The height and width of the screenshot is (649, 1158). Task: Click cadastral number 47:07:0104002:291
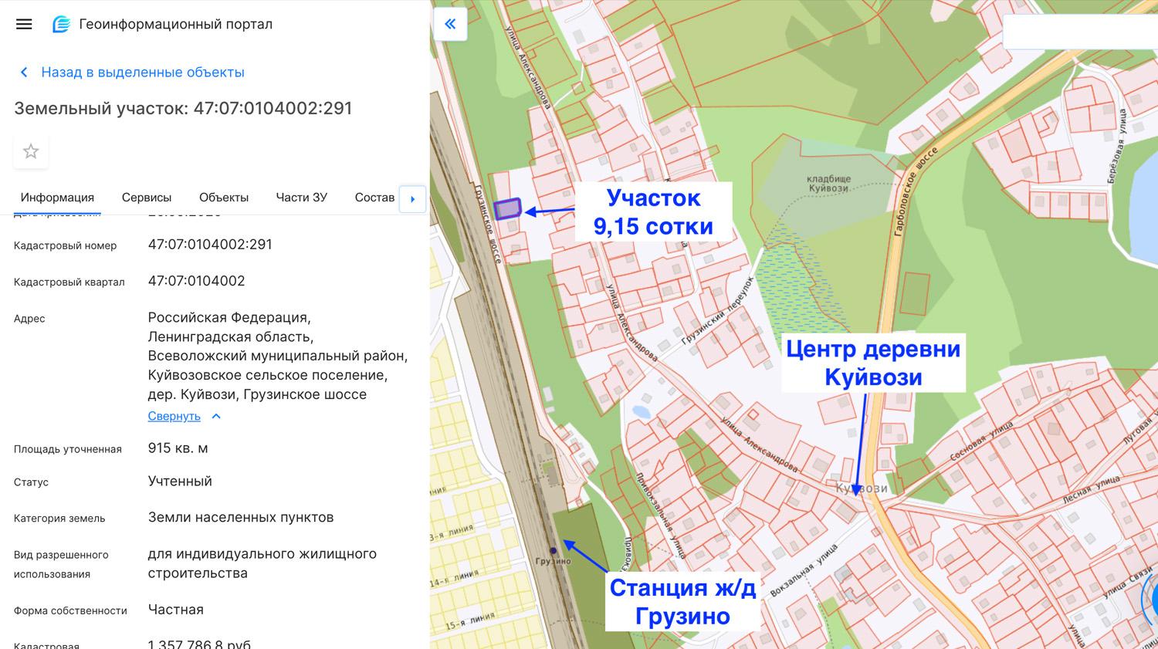[x=211, y=245]
